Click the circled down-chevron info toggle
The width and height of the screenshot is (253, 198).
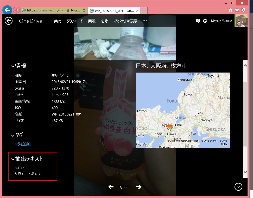[x=238, y=187]
